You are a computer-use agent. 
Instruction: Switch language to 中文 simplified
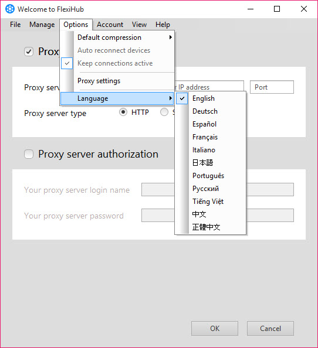[210, 214]
